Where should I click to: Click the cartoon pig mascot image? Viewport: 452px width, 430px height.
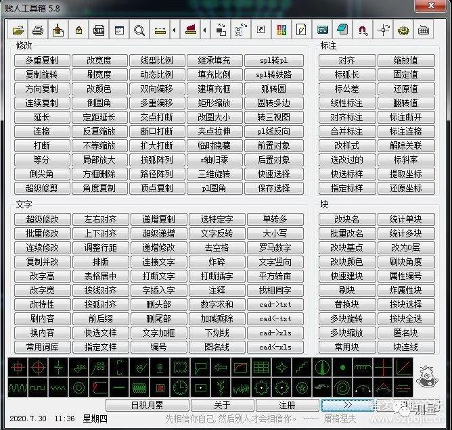[x=427, y=377]
